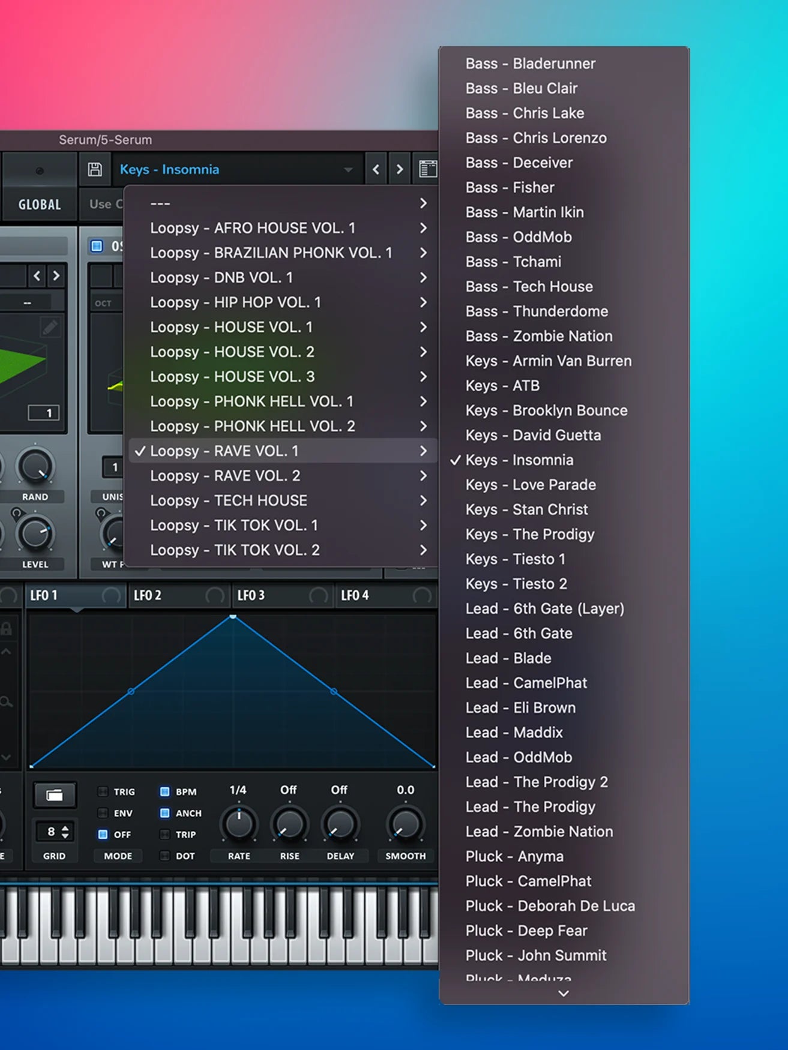Click the LFO RATE knob
Viewport: 788px width, 1050px height.
[x=239, y=824]
